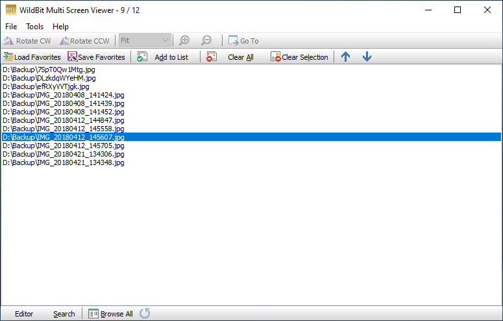Clear Selection in the favorites toolbar
The height and width of the screenshot is (321, 503).
(299, 57)
